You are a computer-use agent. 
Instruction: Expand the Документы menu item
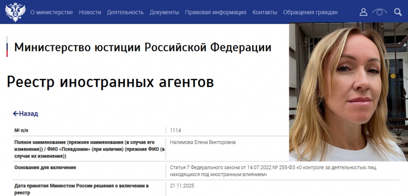[164, 12]
